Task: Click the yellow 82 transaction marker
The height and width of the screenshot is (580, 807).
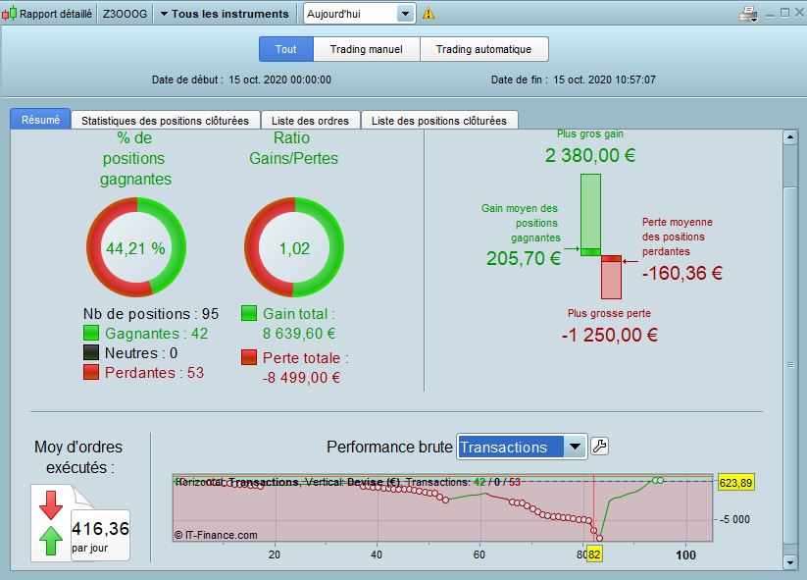Action: (x=594, y=554)
